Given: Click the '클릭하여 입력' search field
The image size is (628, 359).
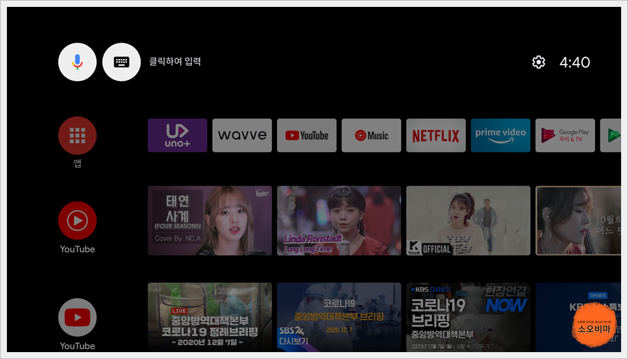Looking at the screenshot, I should pos(175,62).
